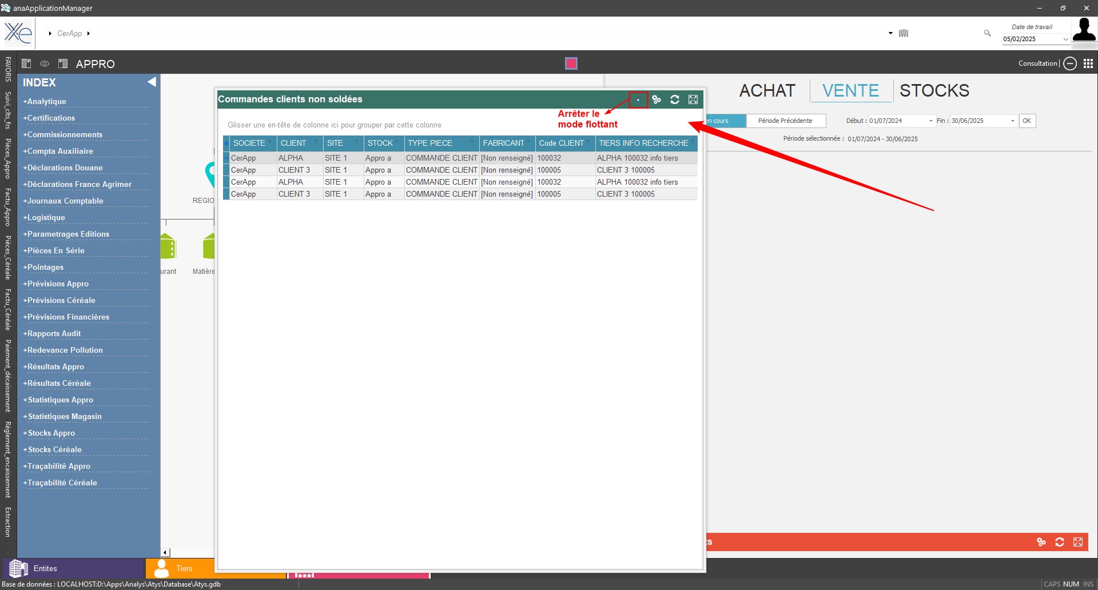Click the pink color square in toolbar
Image resolution: width=1098 pixels, height=590 pixels.
(571, 63)
